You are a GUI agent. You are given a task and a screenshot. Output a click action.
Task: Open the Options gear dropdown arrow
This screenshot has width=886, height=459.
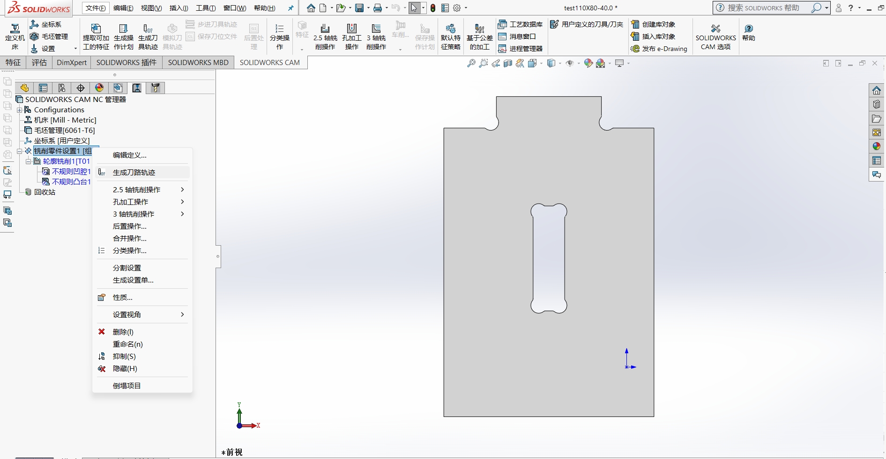click(x=466, y=8)
